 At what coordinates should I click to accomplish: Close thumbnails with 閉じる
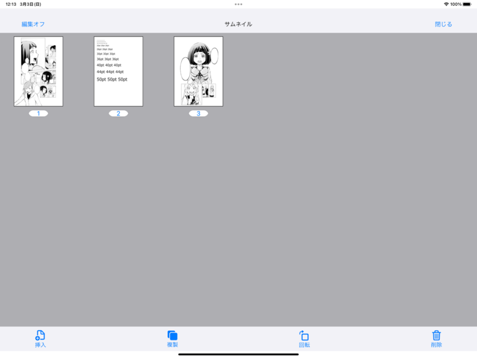click(443, 24)
